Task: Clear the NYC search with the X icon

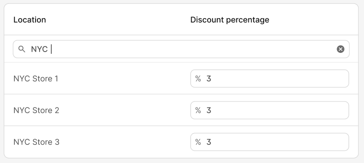Action: (x=341, y=49)
